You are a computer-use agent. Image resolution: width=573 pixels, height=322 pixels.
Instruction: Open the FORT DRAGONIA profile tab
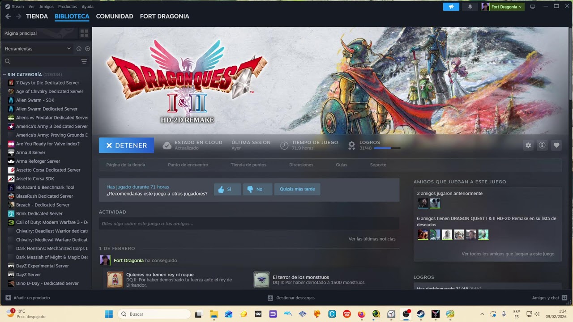[165, 16]
